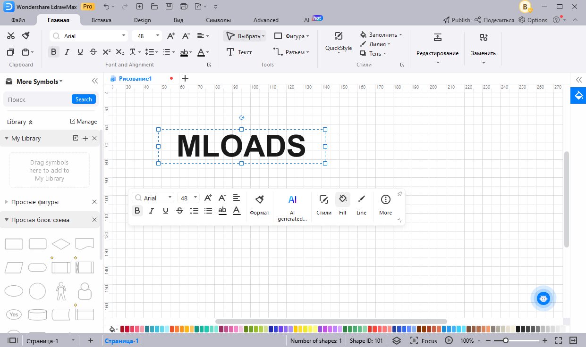Screen dimensions: 586x347
Task: Open the Layers icon in status bar
Action: coord(397,340)
